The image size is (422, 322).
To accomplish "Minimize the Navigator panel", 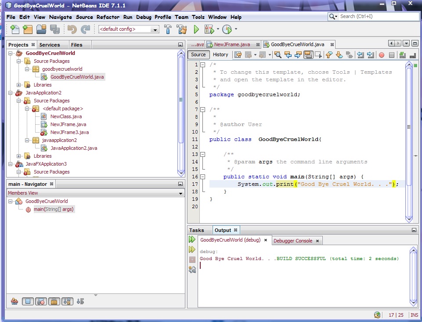I will (x=180, y=184).
